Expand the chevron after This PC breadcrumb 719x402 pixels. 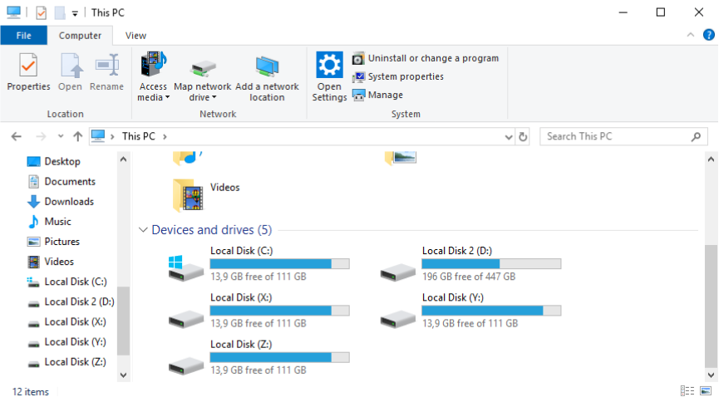pos(165,136)
